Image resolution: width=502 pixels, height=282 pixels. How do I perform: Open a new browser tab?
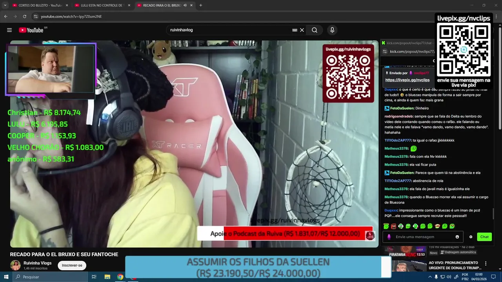[201, 5]
